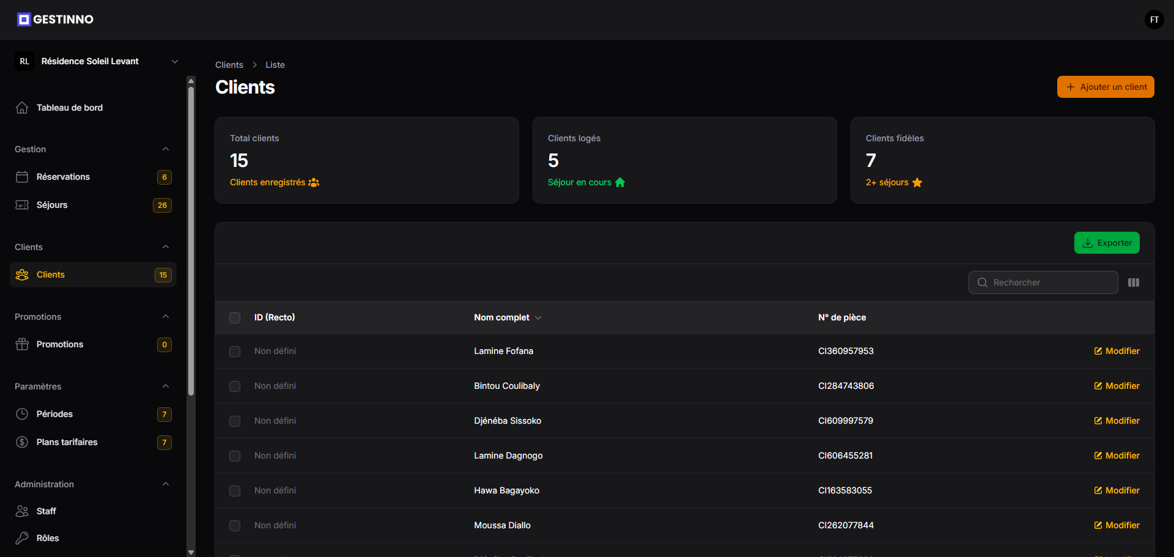Tick the checkbox for Lamine Dagnogo
Viewport: 1174px width, 557px height.
235,456
